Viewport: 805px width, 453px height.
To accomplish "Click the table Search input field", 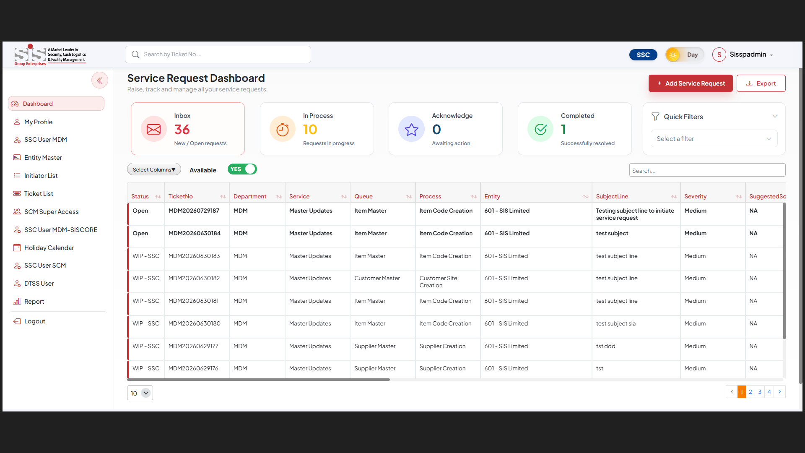I will [707, 170].
